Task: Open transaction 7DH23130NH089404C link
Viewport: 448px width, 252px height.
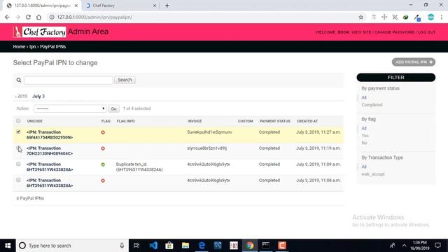Action: click(x=50, y=150)
